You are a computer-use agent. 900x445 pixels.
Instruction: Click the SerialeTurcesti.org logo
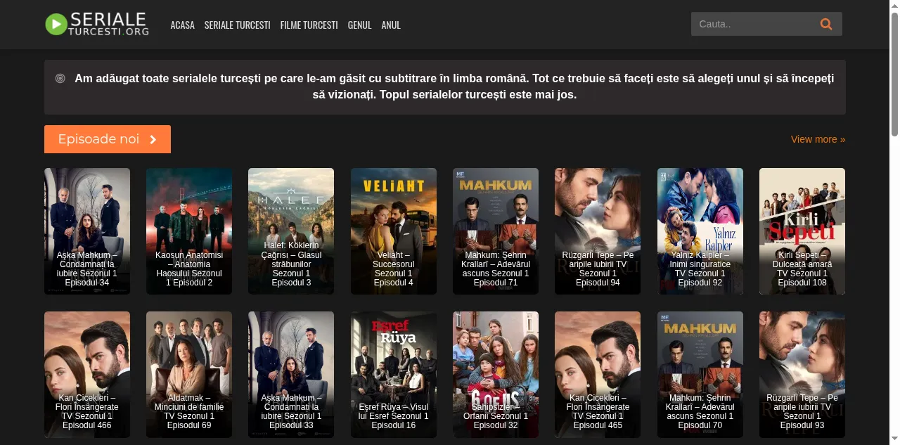(97, 25)
